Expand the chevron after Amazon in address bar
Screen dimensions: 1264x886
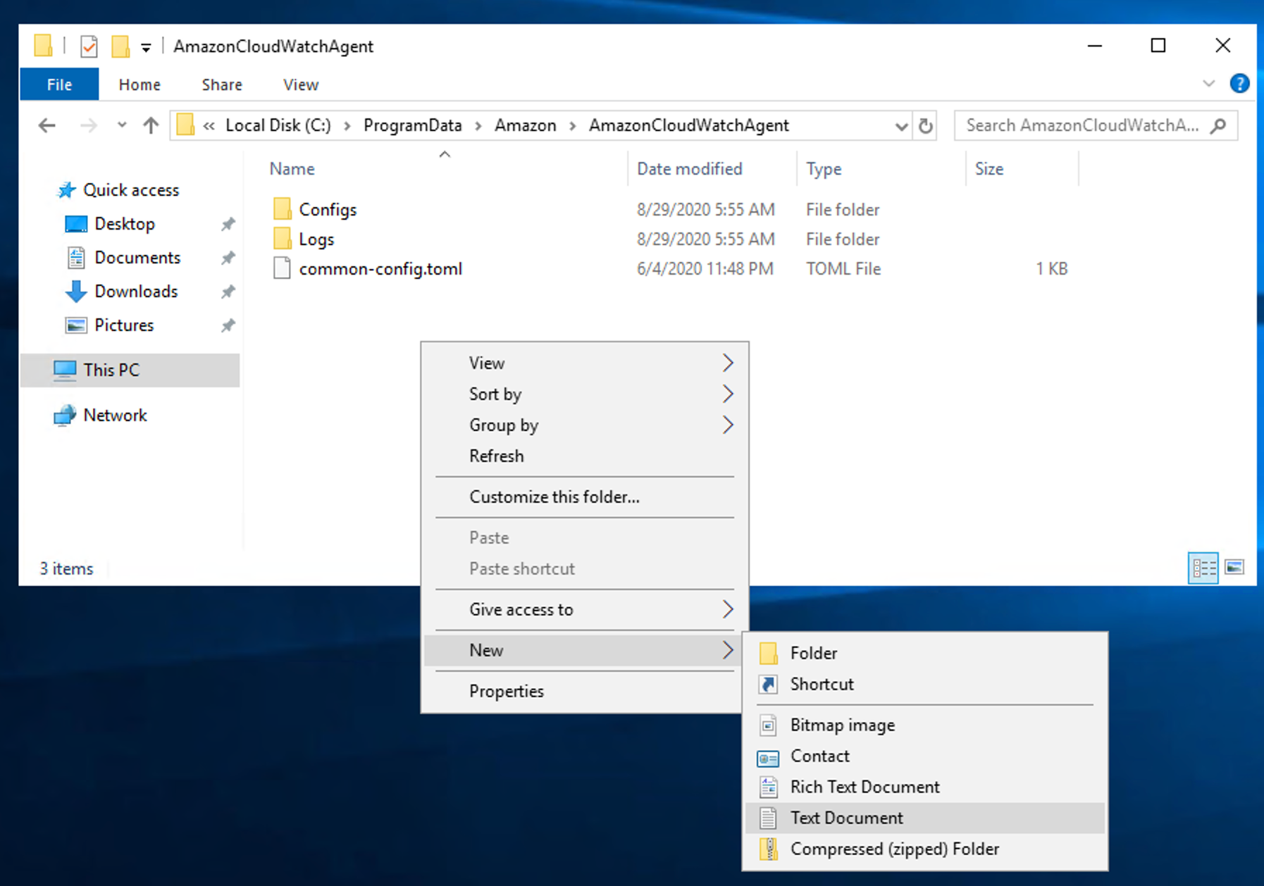pos(573,125)
